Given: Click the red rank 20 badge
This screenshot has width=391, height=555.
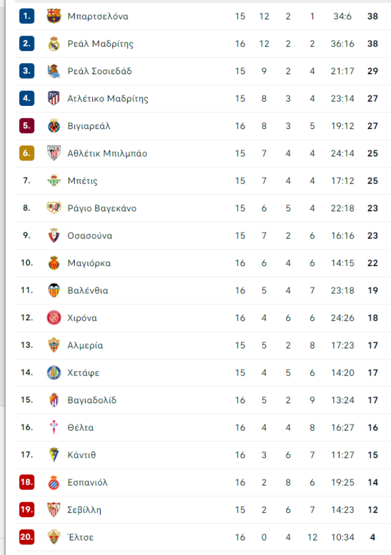Looking at the screenshot, I should (x=27, y=537).
